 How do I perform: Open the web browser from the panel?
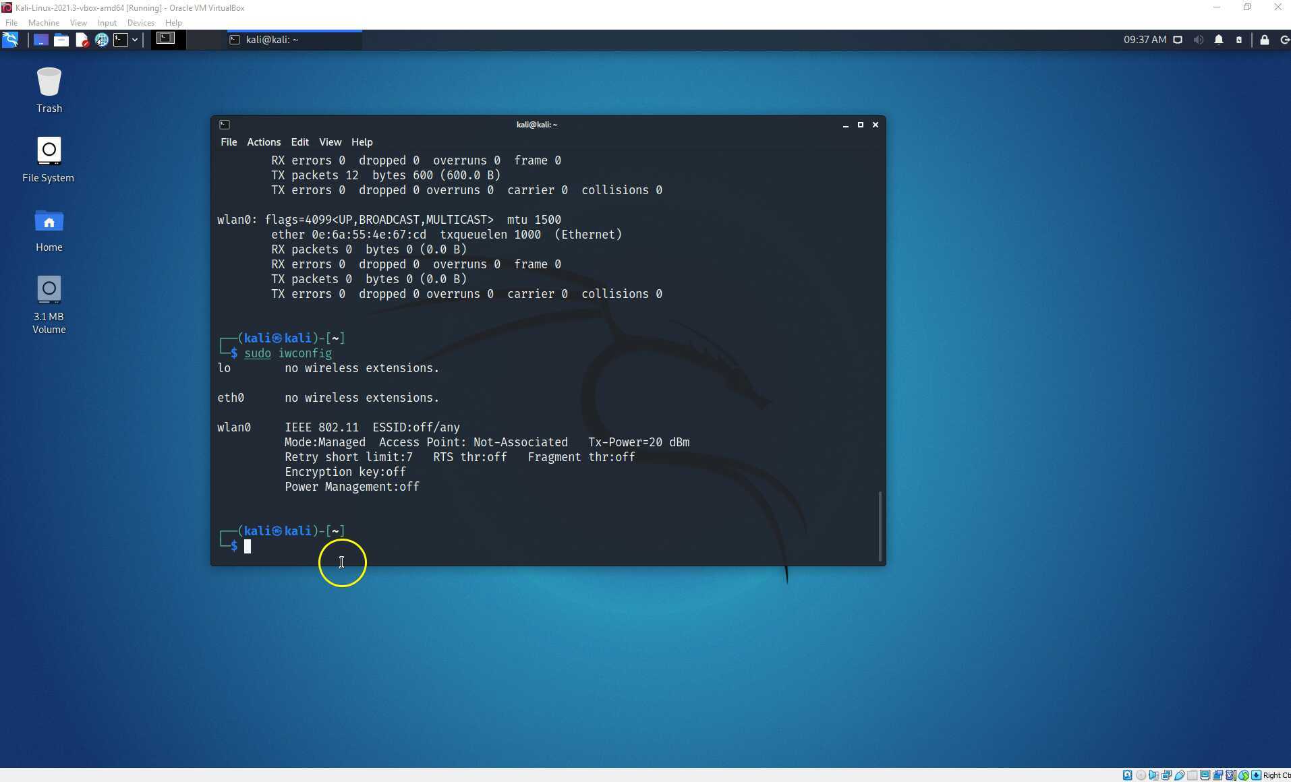pyautogui.click(x=102, y=40)
